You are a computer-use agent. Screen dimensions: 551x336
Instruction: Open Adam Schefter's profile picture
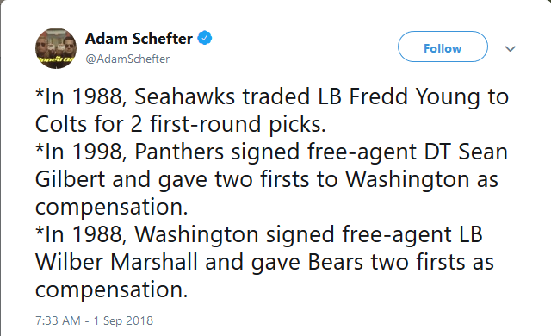coord(56,48)
